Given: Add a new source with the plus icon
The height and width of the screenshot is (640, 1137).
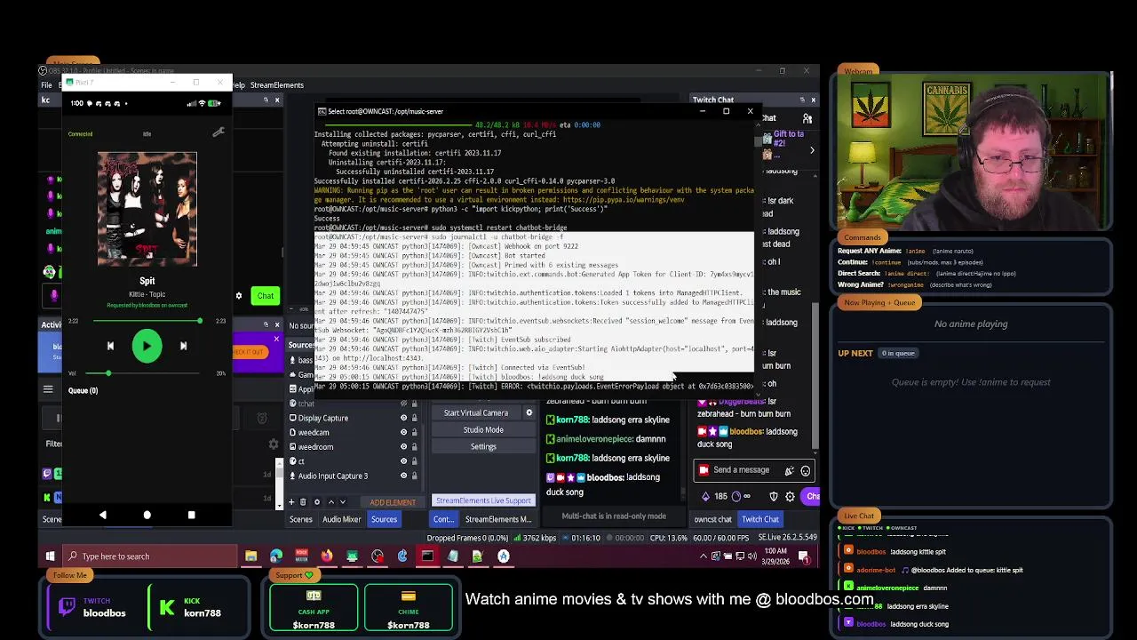Looking at the screenshot, I should (x=291, y=501).
